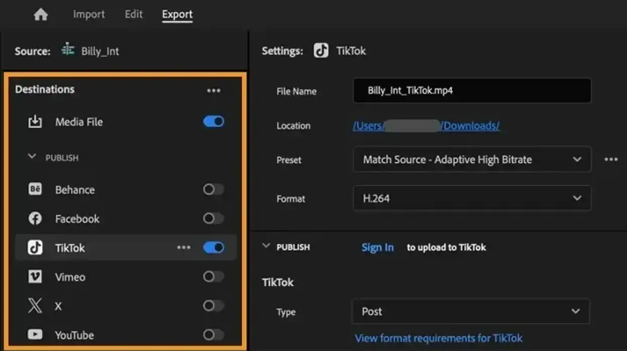
Task: Click Sign In to upload to TikTok
Action: (378, 247)
